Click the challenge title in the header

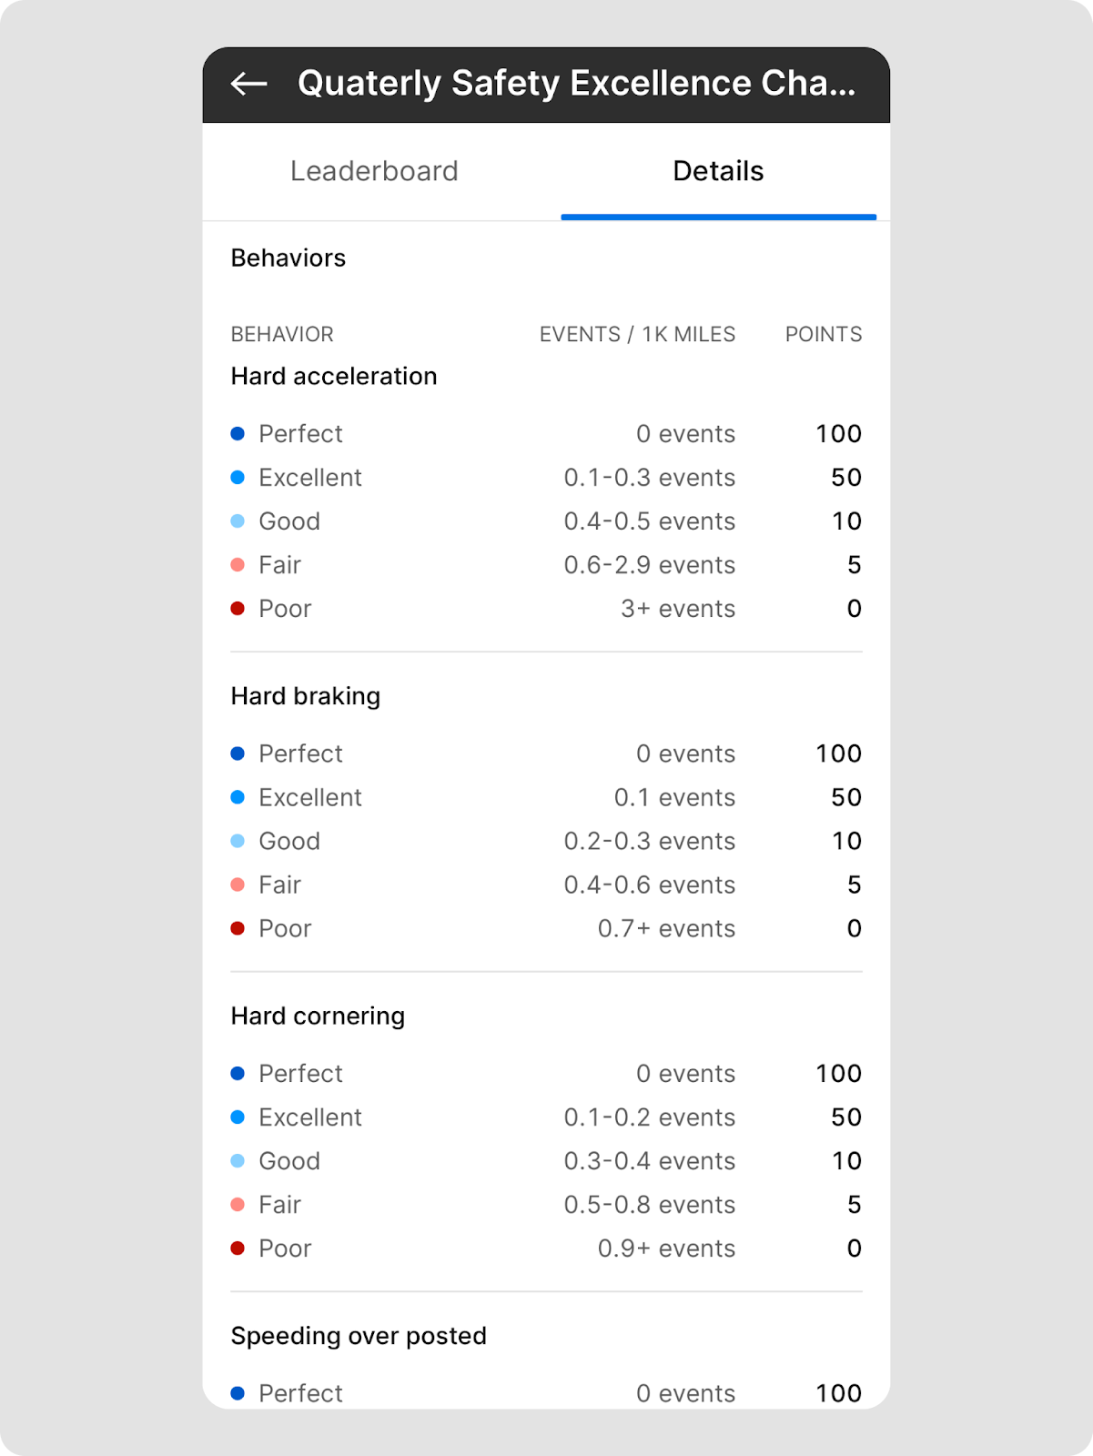[x=576, y=84]
